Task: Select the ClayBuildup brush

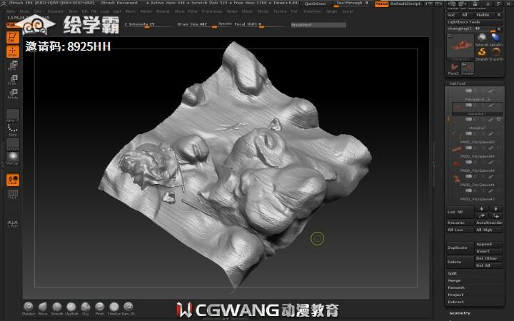Action: coord(71,309)
